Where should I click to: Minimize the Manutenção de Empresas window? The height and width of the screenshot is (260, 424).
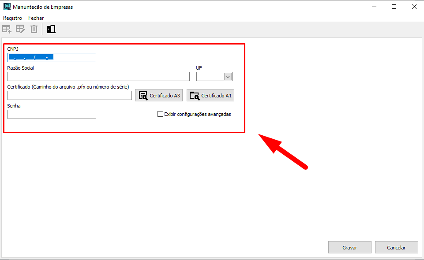(x=374, y=7)
